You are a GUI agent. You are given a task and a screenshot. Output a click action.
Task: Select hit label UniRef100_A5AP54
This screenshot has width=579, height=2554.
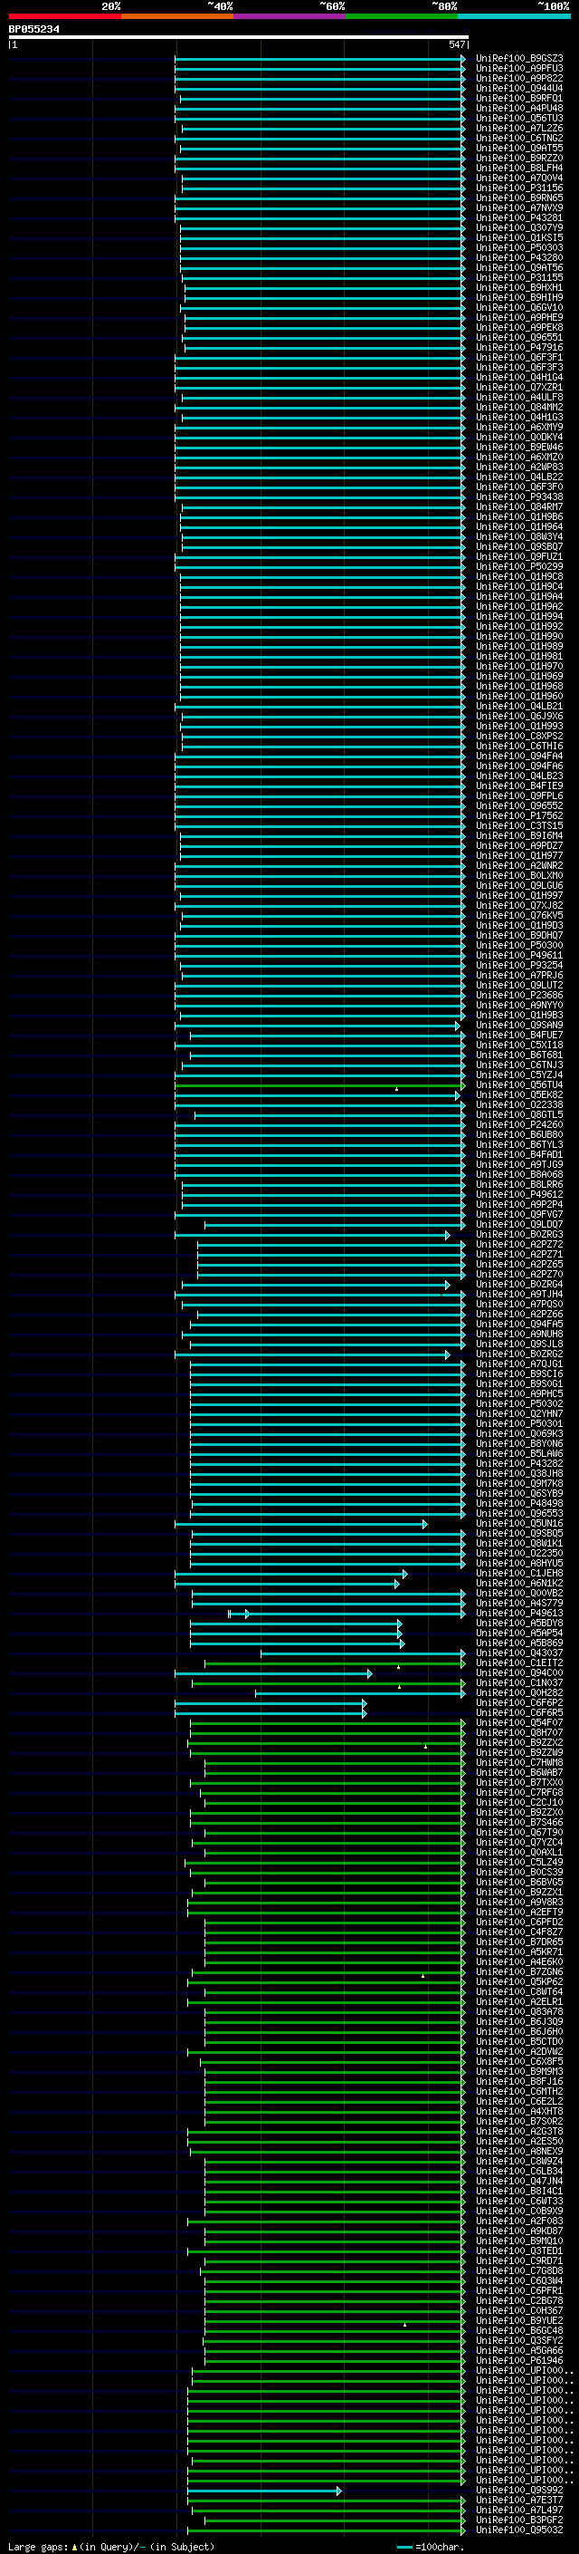tap(519, 1633)
